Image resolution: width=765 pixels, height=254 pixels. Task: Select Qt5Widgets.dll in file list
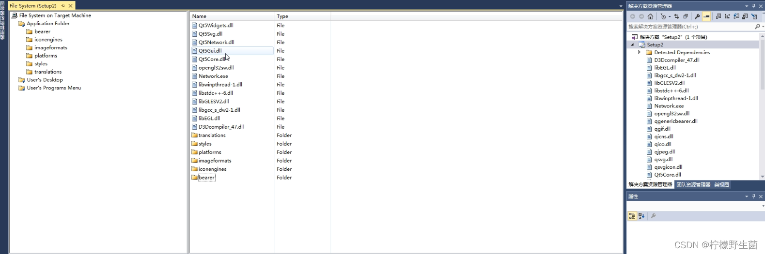[216, 25]
